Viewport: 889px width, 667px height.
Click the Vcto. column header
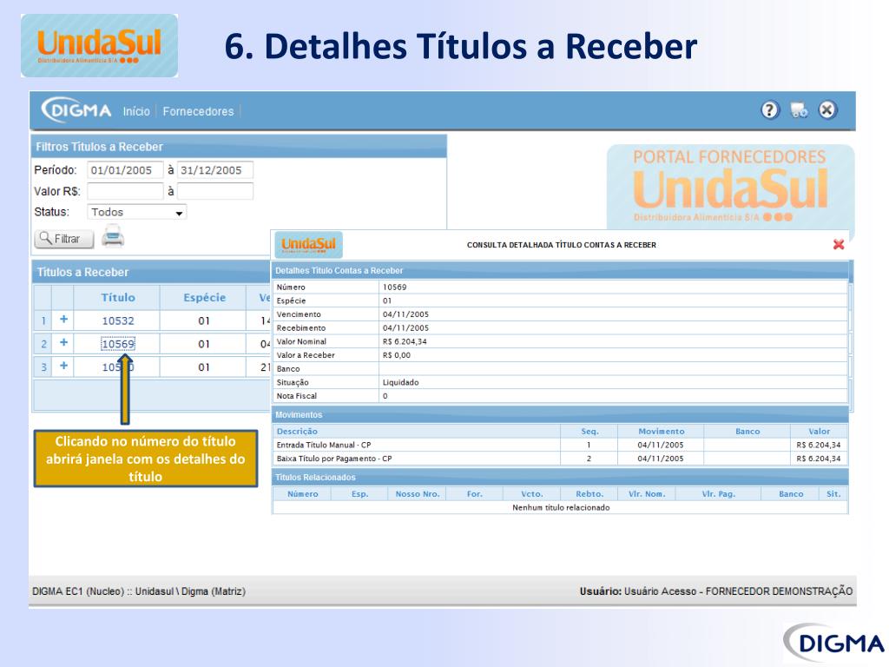(x=532, y=494)
